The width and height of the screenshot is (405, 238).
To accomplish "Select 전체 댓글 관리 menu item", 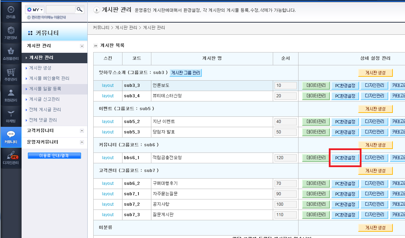I will coord(43,120).
